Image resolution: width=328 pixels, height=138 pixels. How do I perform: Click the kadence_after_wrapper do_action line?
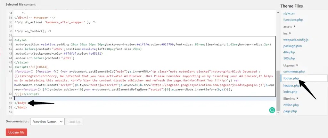(55, 22)
